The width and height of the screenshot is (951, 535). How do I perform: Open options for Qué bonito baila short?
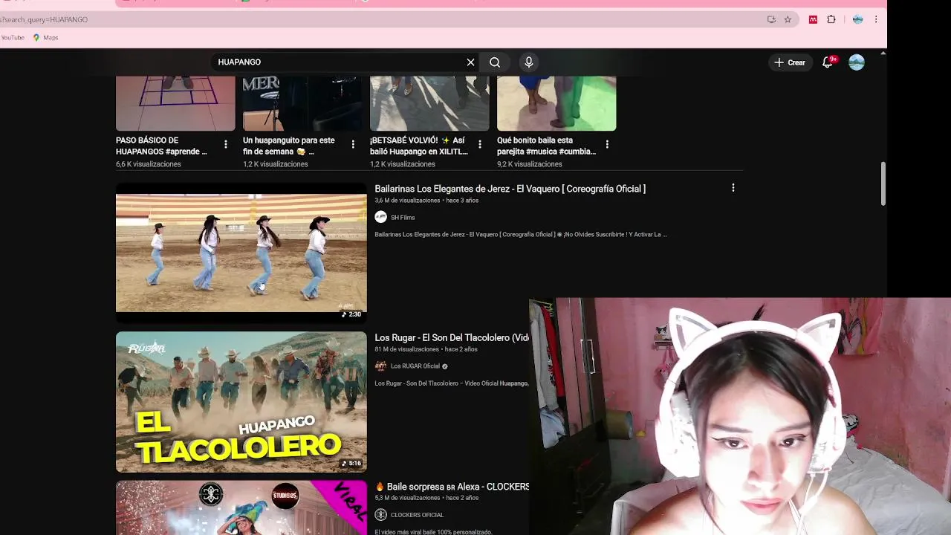pyautogui.click(x=607, y=144)
